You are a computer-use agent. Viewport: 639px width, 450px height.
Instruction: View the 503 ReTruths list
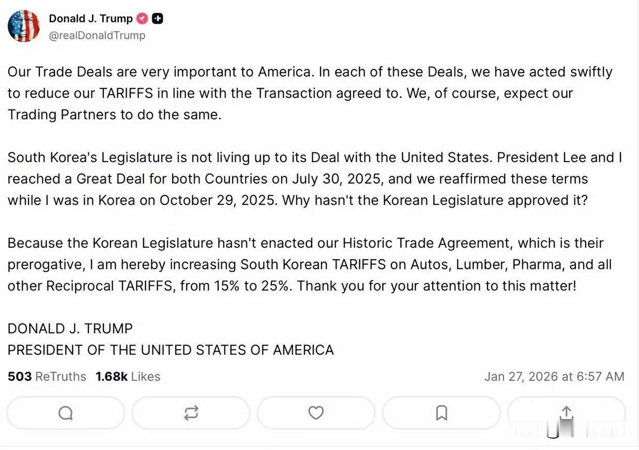[x=47, y=376]
